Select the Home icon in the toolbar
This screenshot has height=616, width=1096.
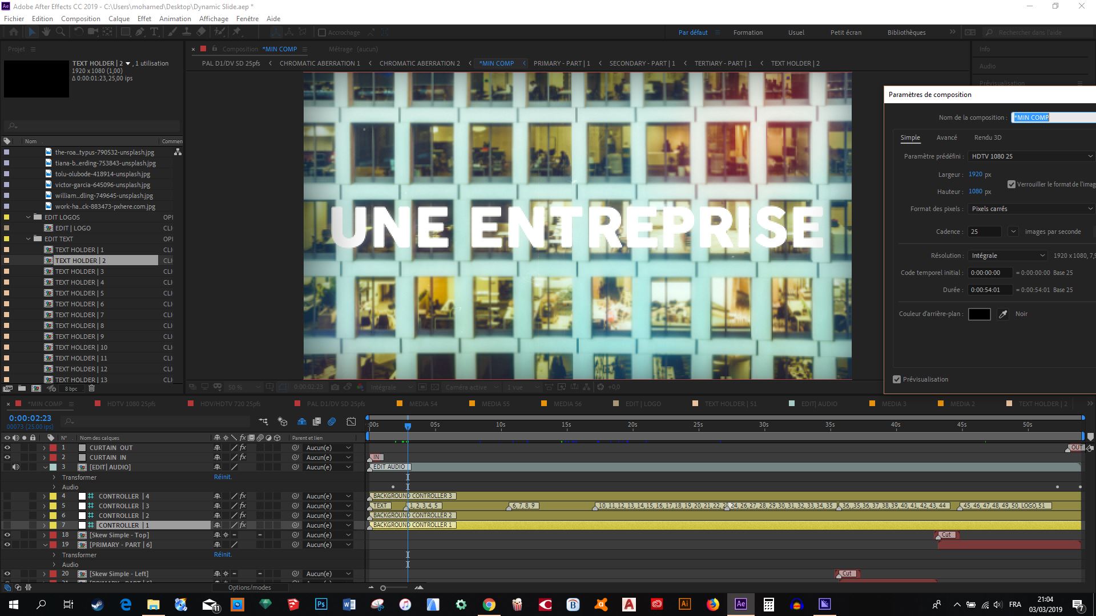click(14, 32)
